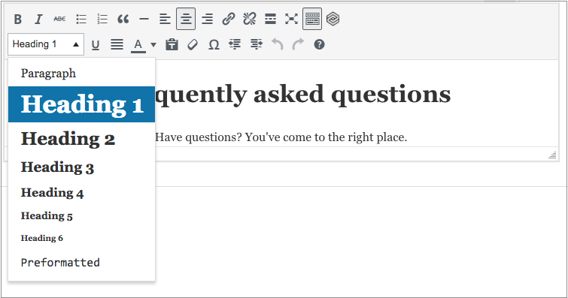This screenshot has height=298, width=568.
Task: Choose Paragraph from the format list
Action: [x=81, y=74]
